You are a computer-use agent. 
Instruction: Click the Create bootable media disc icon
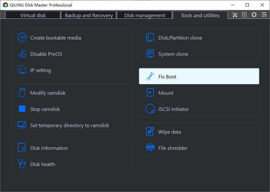click(22, 37)
